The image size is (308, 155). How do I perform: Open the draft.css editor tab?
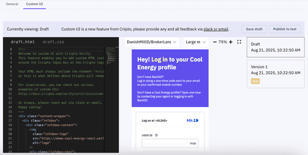click(x=53, y=42)
